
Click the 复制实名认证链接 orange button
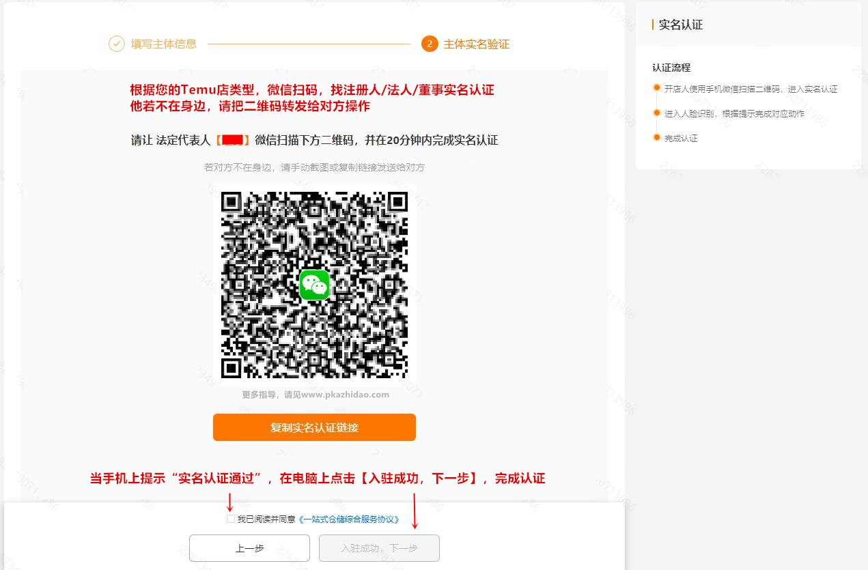click(314, 427)
